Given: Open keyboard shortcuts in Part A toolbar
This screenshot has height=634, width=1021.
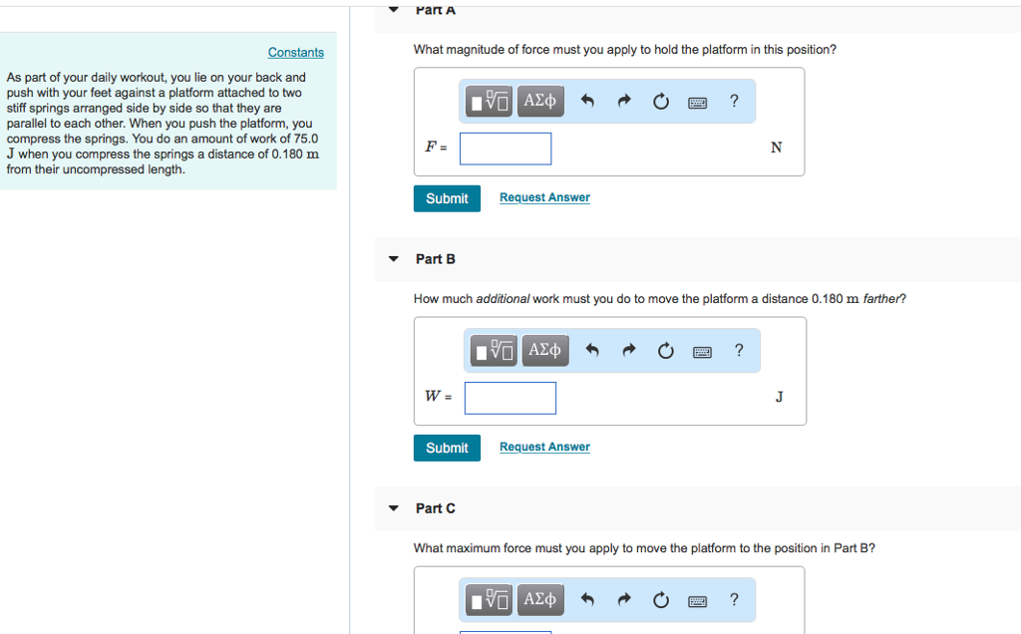Looking at the screenshot, I should pyautogui.click(x=697, y=102).
